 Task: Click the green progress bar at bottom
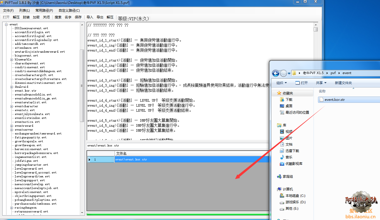(x=178, y=214)
